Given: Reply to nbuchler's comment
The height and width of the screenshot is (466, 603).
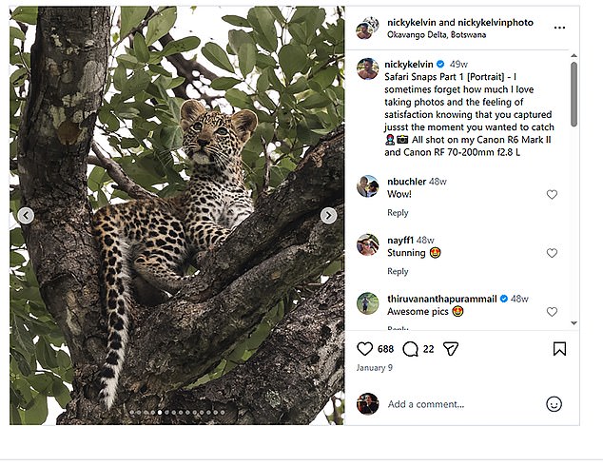Looking at the screenshot, I should (x=398, y=213).
